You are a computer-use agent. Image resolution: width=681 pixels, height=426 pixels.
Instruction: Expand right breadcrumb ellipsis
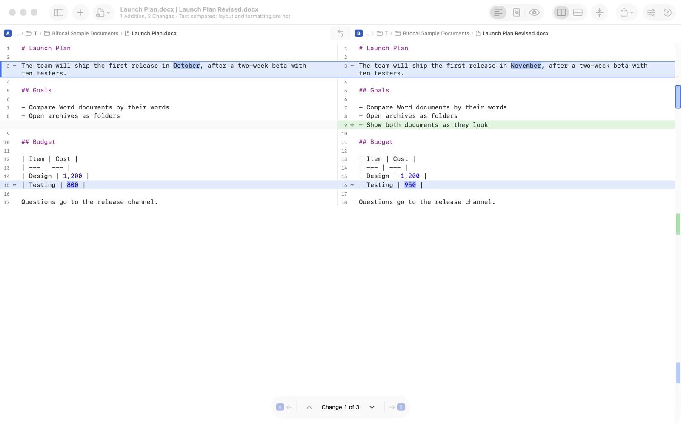tap(368, 33)
